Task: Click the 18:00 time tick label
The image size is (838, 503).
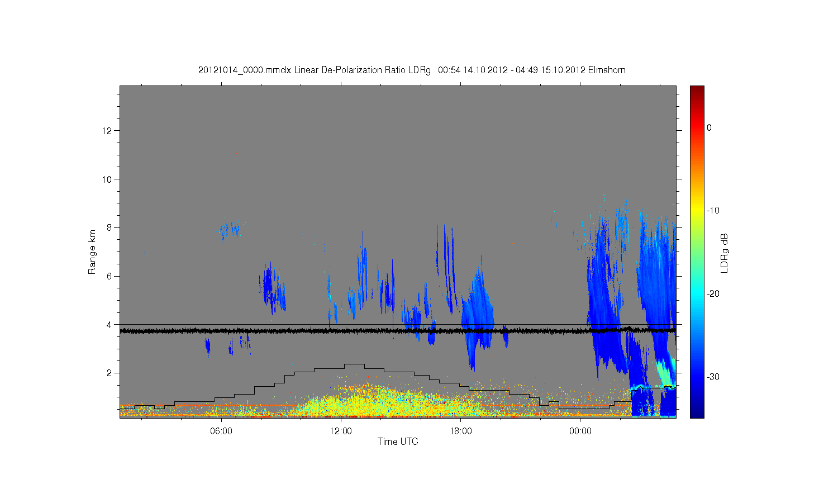Action: 461,431
